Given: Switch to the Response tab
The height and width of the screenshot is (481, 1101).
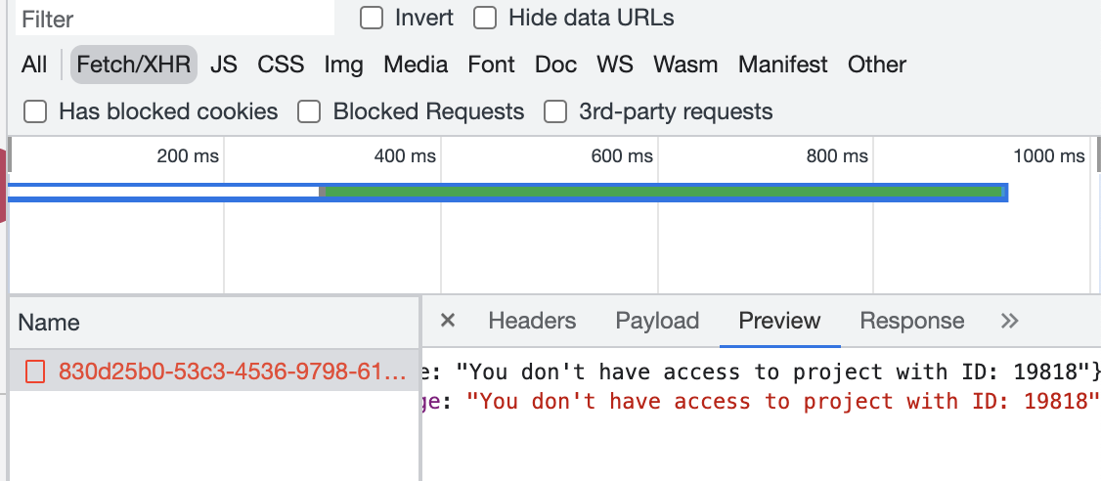Looking at the screenshot, I should (912, 321).
